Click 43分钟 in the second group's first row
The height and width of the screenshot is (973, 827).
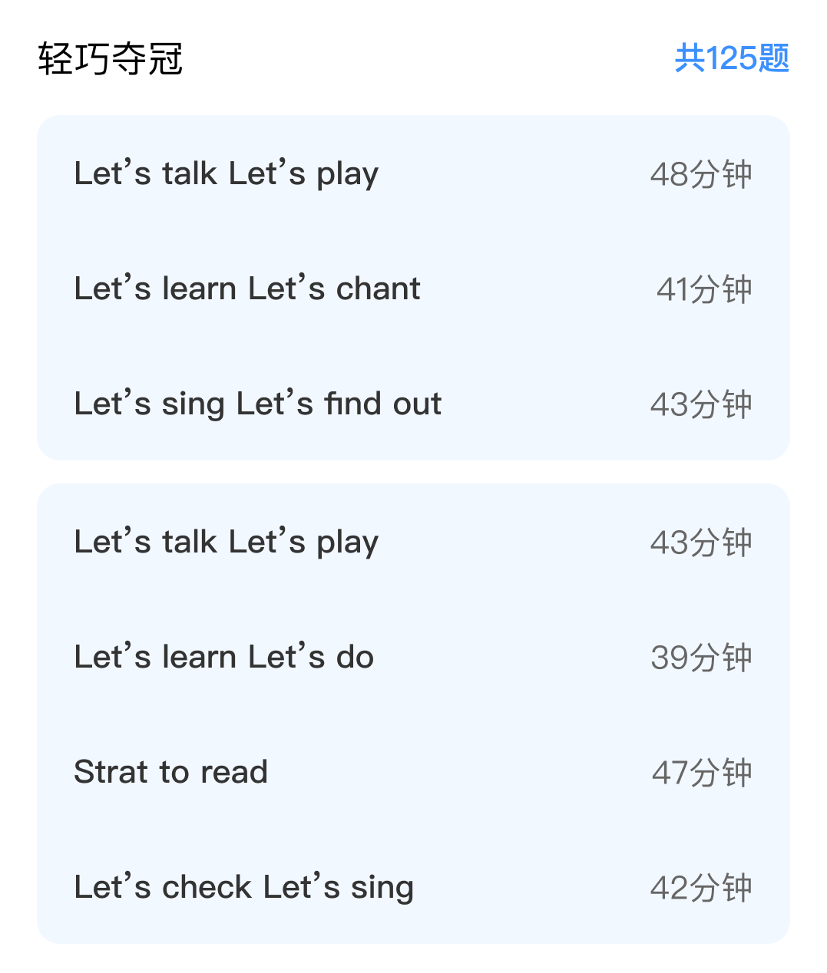(x=700, y=543)
